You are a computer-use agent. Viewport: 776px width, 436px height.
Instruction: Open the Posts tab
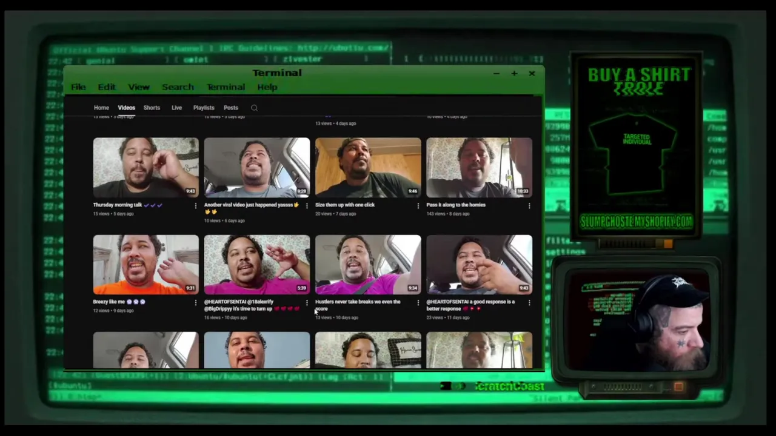231,108
